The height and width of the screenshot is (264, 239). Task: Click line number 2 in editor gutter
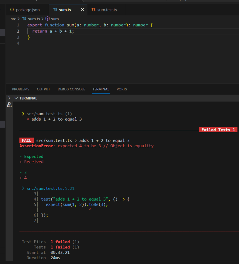[x=18, y=31]
